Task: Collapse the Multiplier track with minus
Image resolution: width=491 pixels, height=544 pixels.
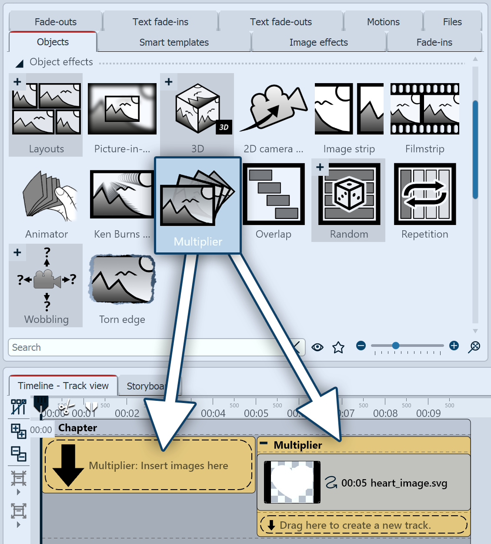Action: 264,444
